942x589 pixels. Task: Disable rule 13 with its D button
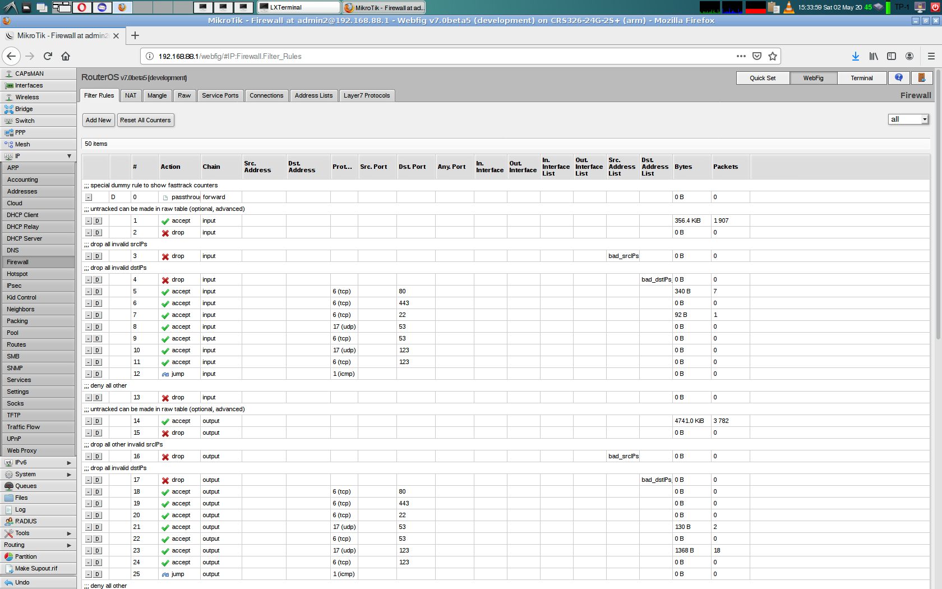tap(98, 398)
